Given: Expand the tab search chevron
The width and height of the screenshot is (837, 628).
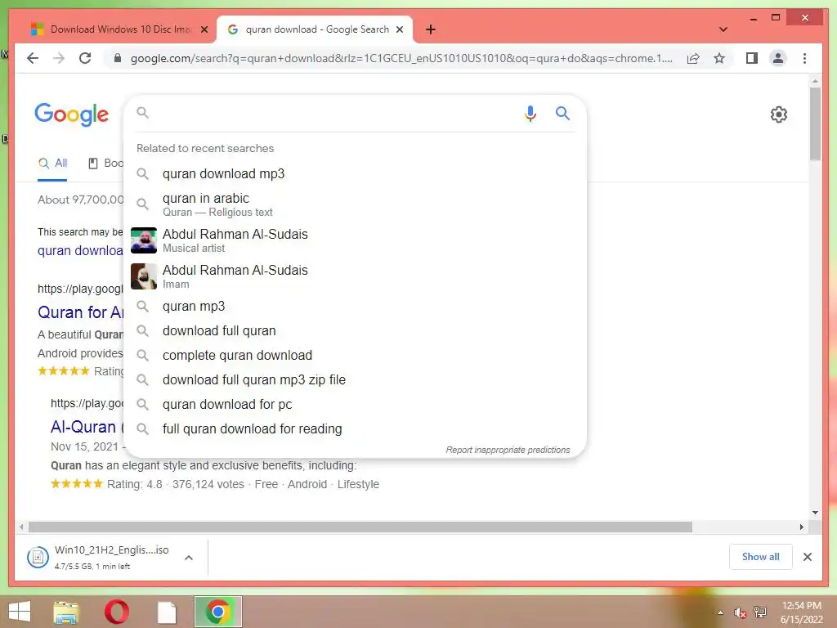Looking at the screenshot, I should (723, 29).
